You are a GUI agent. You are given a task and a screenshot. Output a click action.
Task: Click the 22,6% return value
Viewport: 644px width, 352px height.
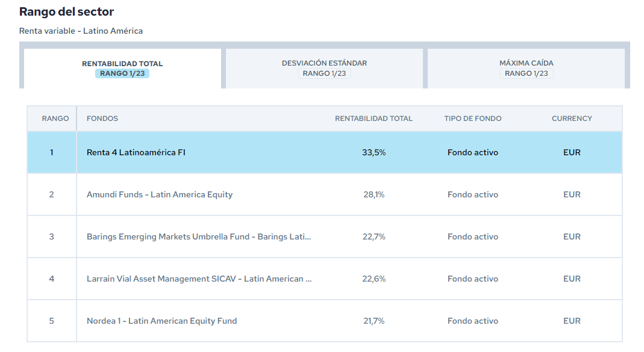click(x=374, y=279)
